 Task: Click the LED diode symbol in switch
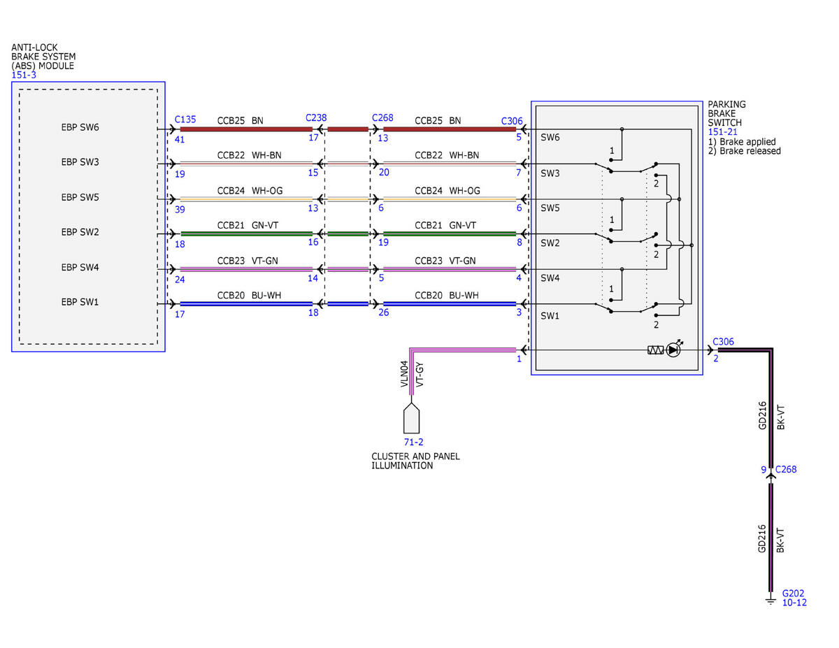[673, 350]
